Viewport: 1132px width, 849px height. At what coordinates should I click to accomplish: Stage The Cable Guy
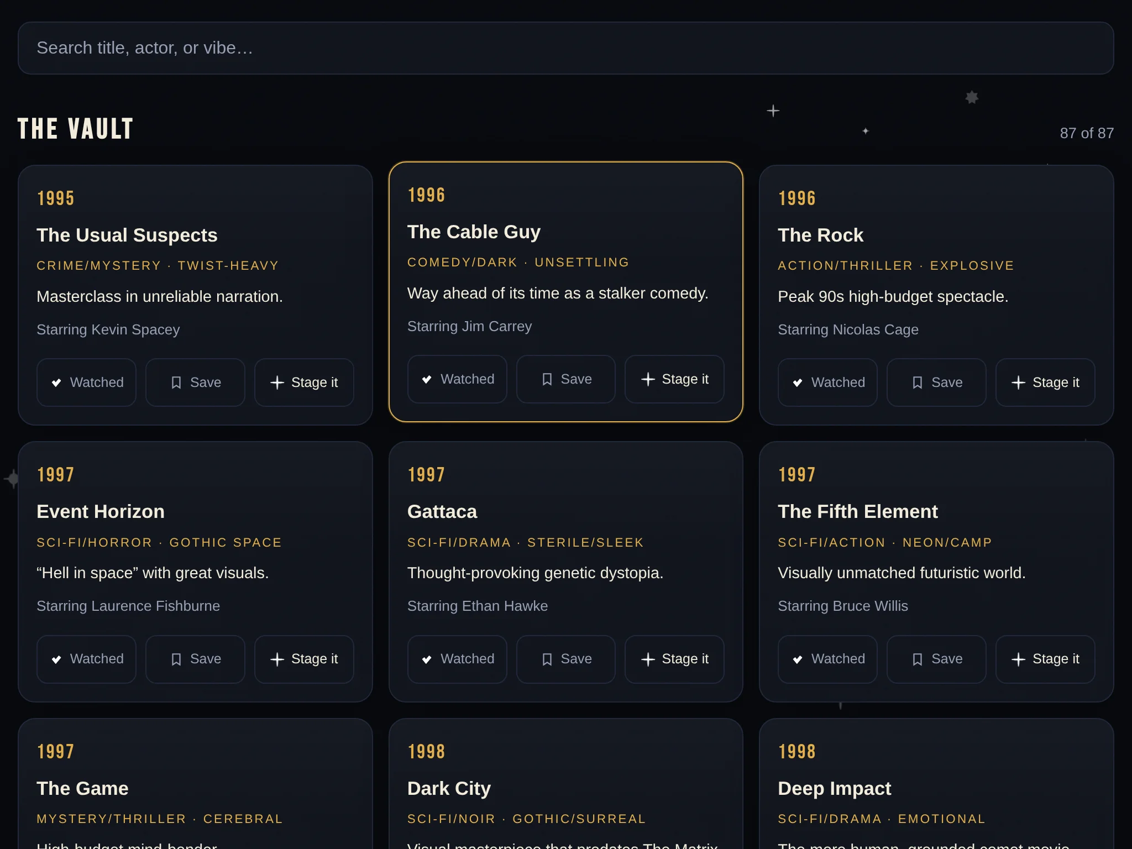(x=674, y=379)
